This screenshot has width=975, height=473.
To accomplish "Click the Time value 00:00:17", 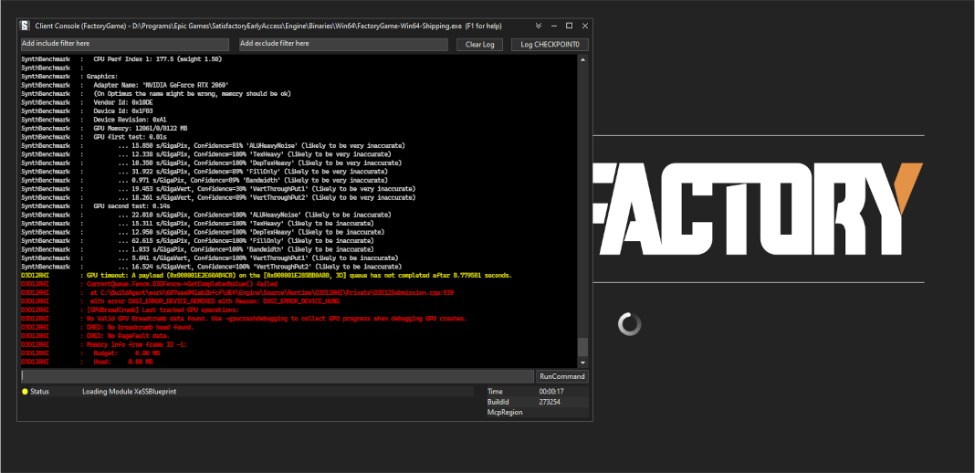I will 550,392.
